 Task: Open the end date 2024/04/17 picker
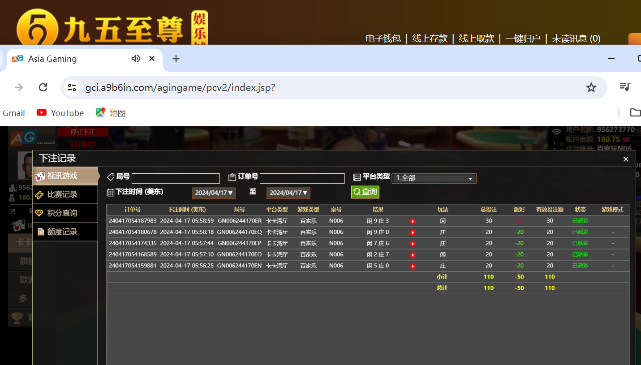coord(288,193)
